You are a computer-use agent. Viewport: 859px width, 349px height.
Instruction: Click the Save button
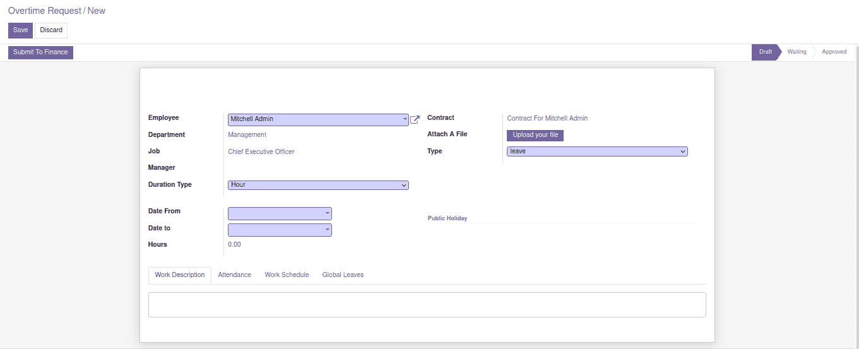click(x=20, y=30)
